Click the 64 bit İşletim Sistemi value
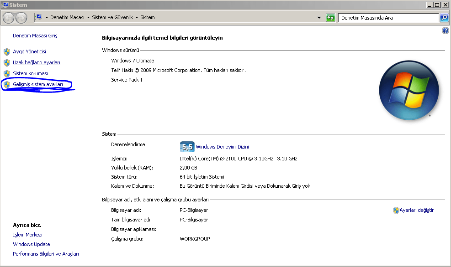Viewport: 451px width, 267px height. click(x=202, y=177)
